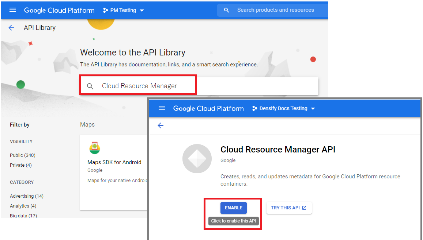This screenshot has height=240, width=423.
Task: Open hamburger menu in PM Testing window
Action: tap(13, 10)
